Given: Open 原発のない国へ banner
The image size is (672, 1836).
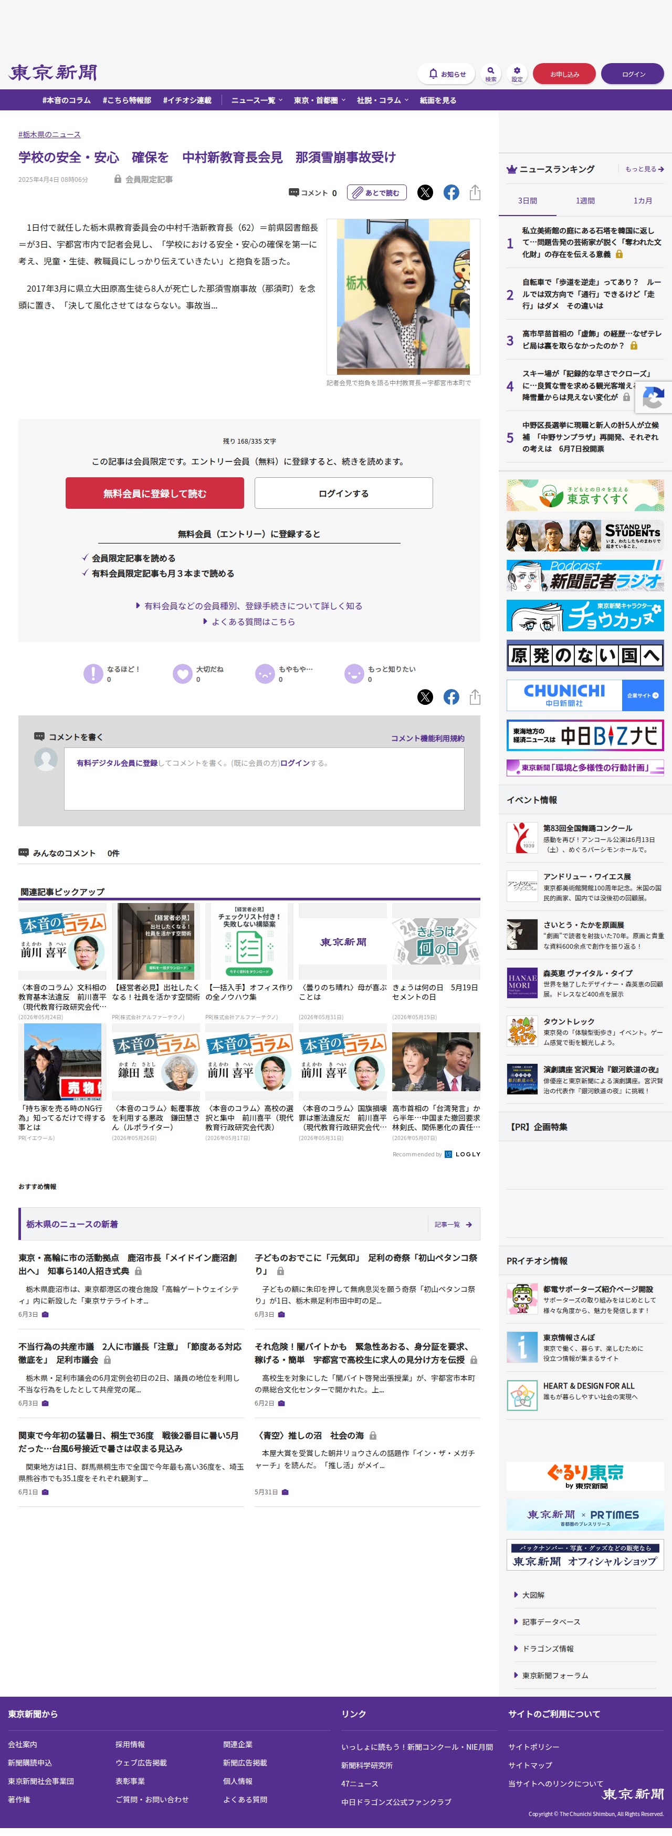Looking at the screenshot, I should click(585, 656).
